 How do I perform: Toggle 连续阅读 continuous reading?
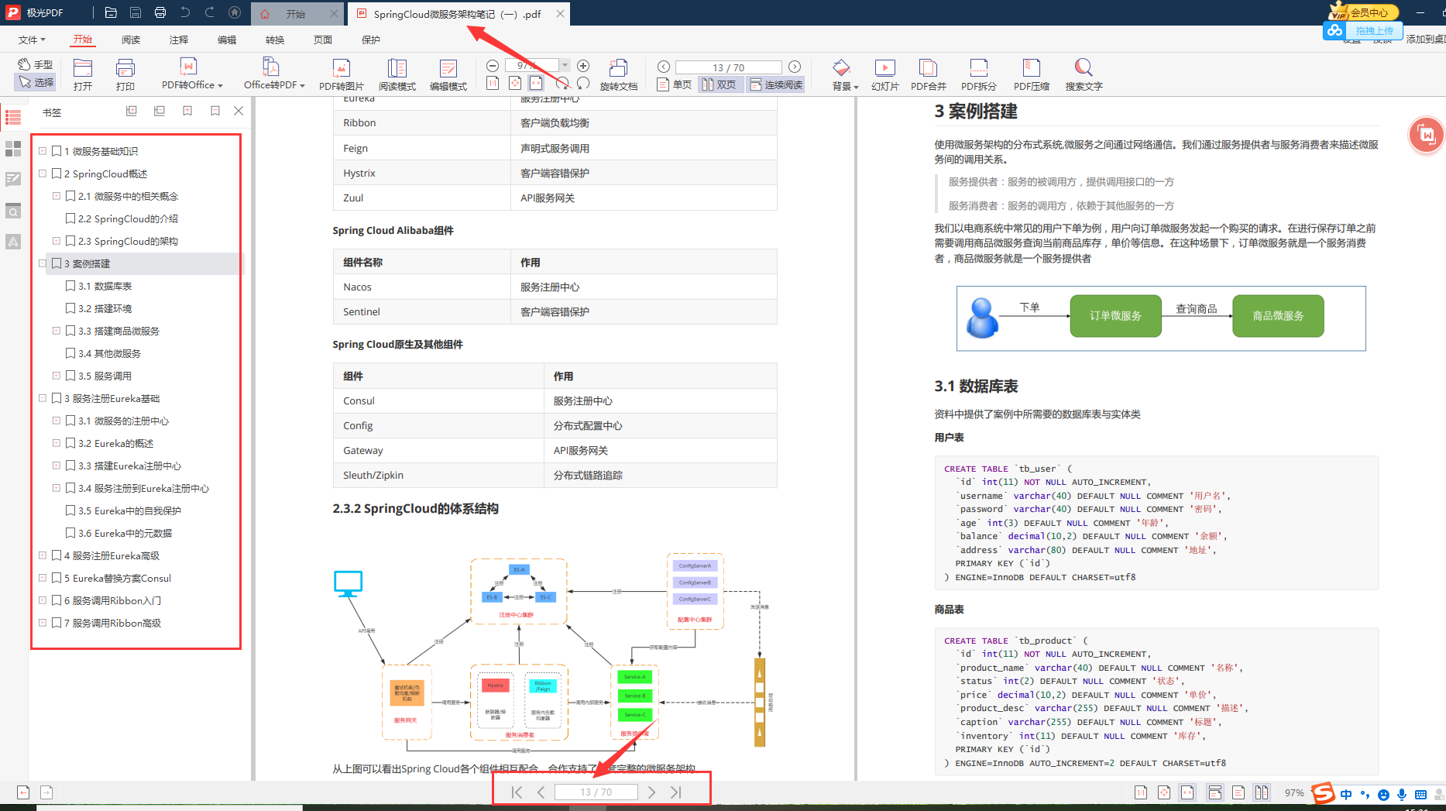(775, 84)
